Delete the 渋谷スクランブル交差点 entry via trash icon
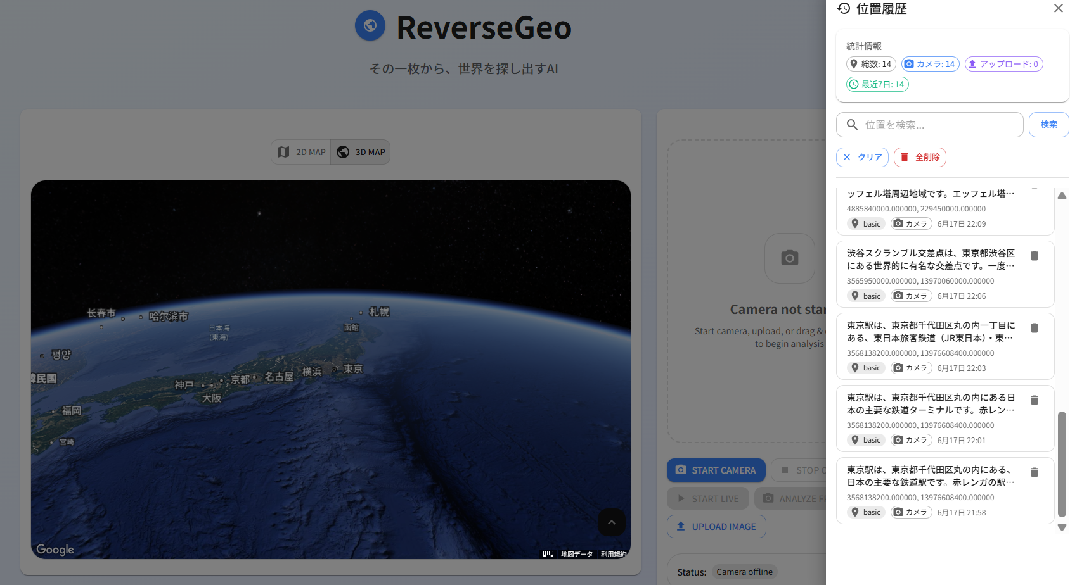Viewport: 1070px width, 585px height. pos(1035,256)
